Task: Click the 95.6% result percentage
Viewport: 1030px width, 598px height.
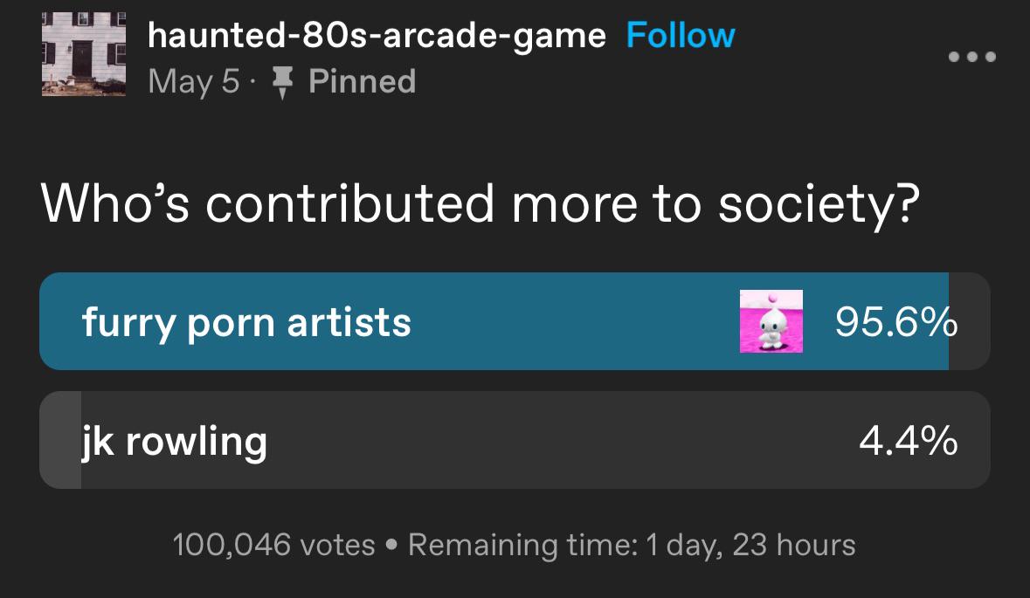Action: point(895,322)
